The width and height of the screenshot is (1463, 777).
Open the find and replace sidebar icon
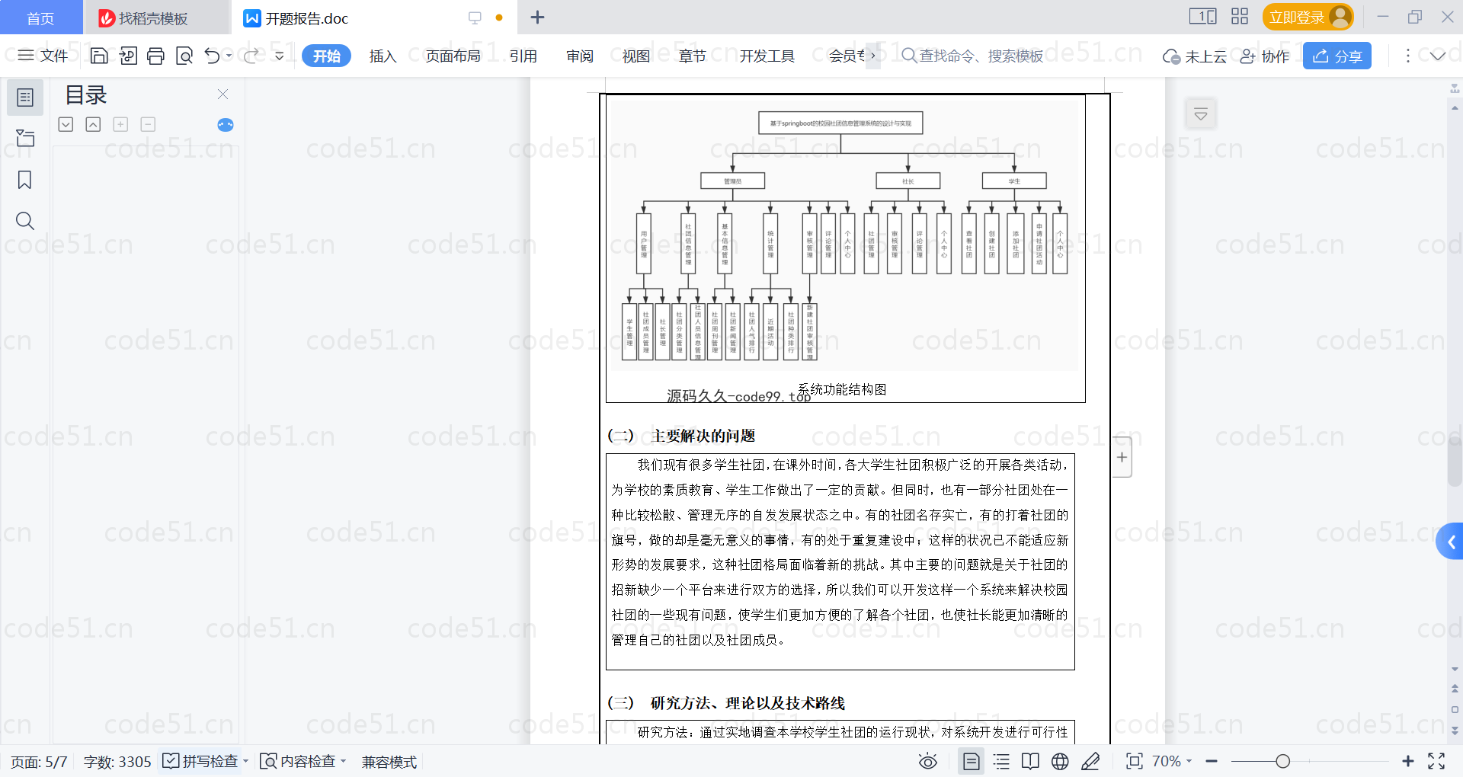point(25,221)
